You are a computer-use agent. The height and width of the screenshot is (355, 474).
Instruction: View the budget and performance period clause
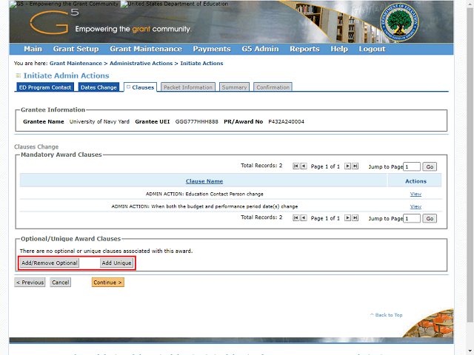tap(415, 207)
